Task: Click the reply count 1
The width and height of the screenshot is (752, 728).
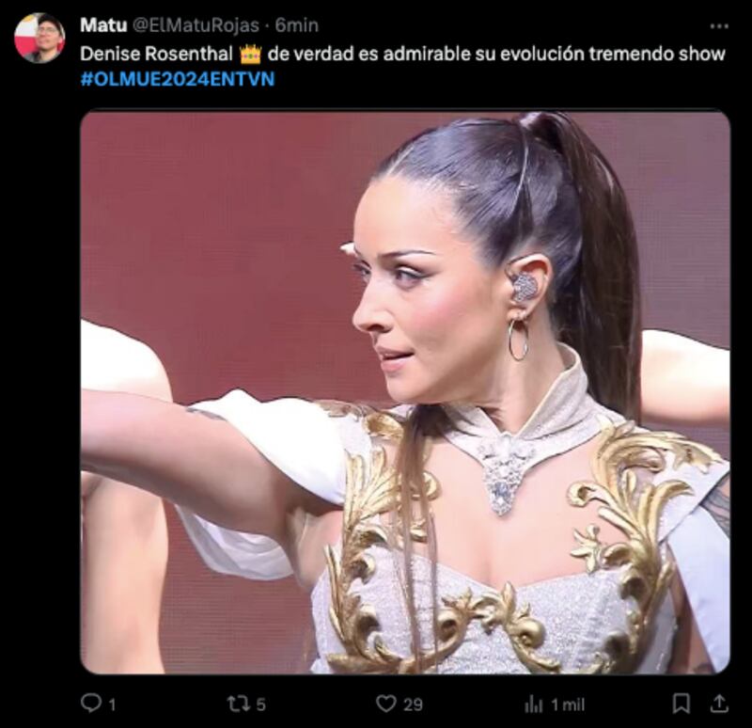Action: click(112, 705)
